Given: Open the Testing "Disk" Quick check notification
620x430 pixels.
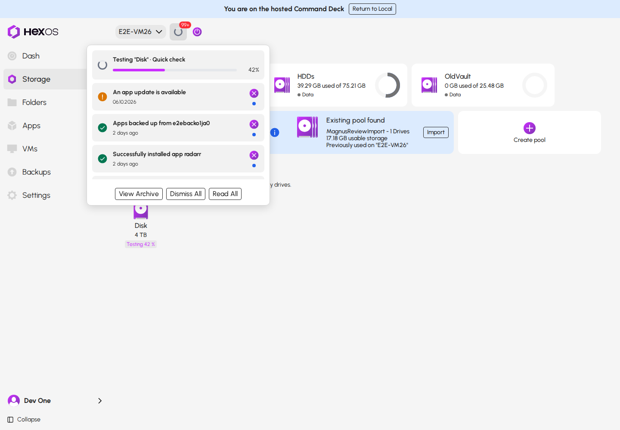Looking at the screenshot, I should pyautogui.click(x=178, y=65).
